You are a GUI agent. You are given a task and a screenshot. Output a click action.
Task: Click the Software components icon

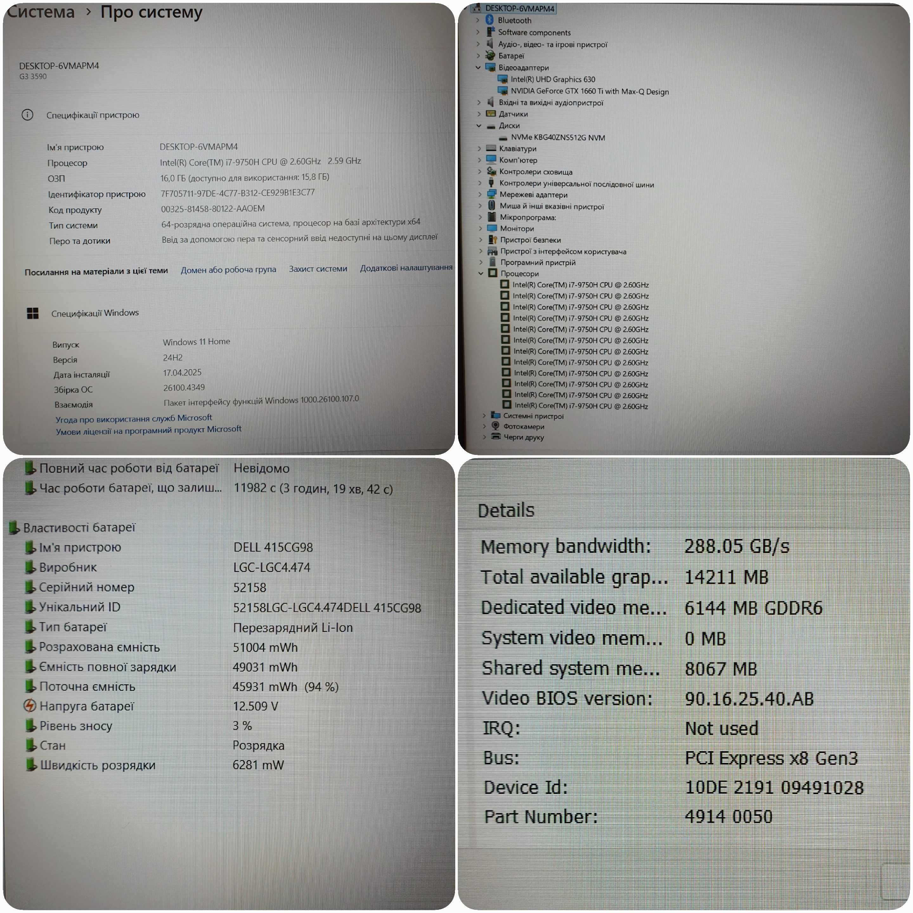(490, 32)
